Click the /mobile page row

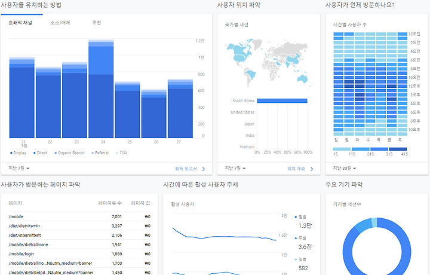coord(79,216)
